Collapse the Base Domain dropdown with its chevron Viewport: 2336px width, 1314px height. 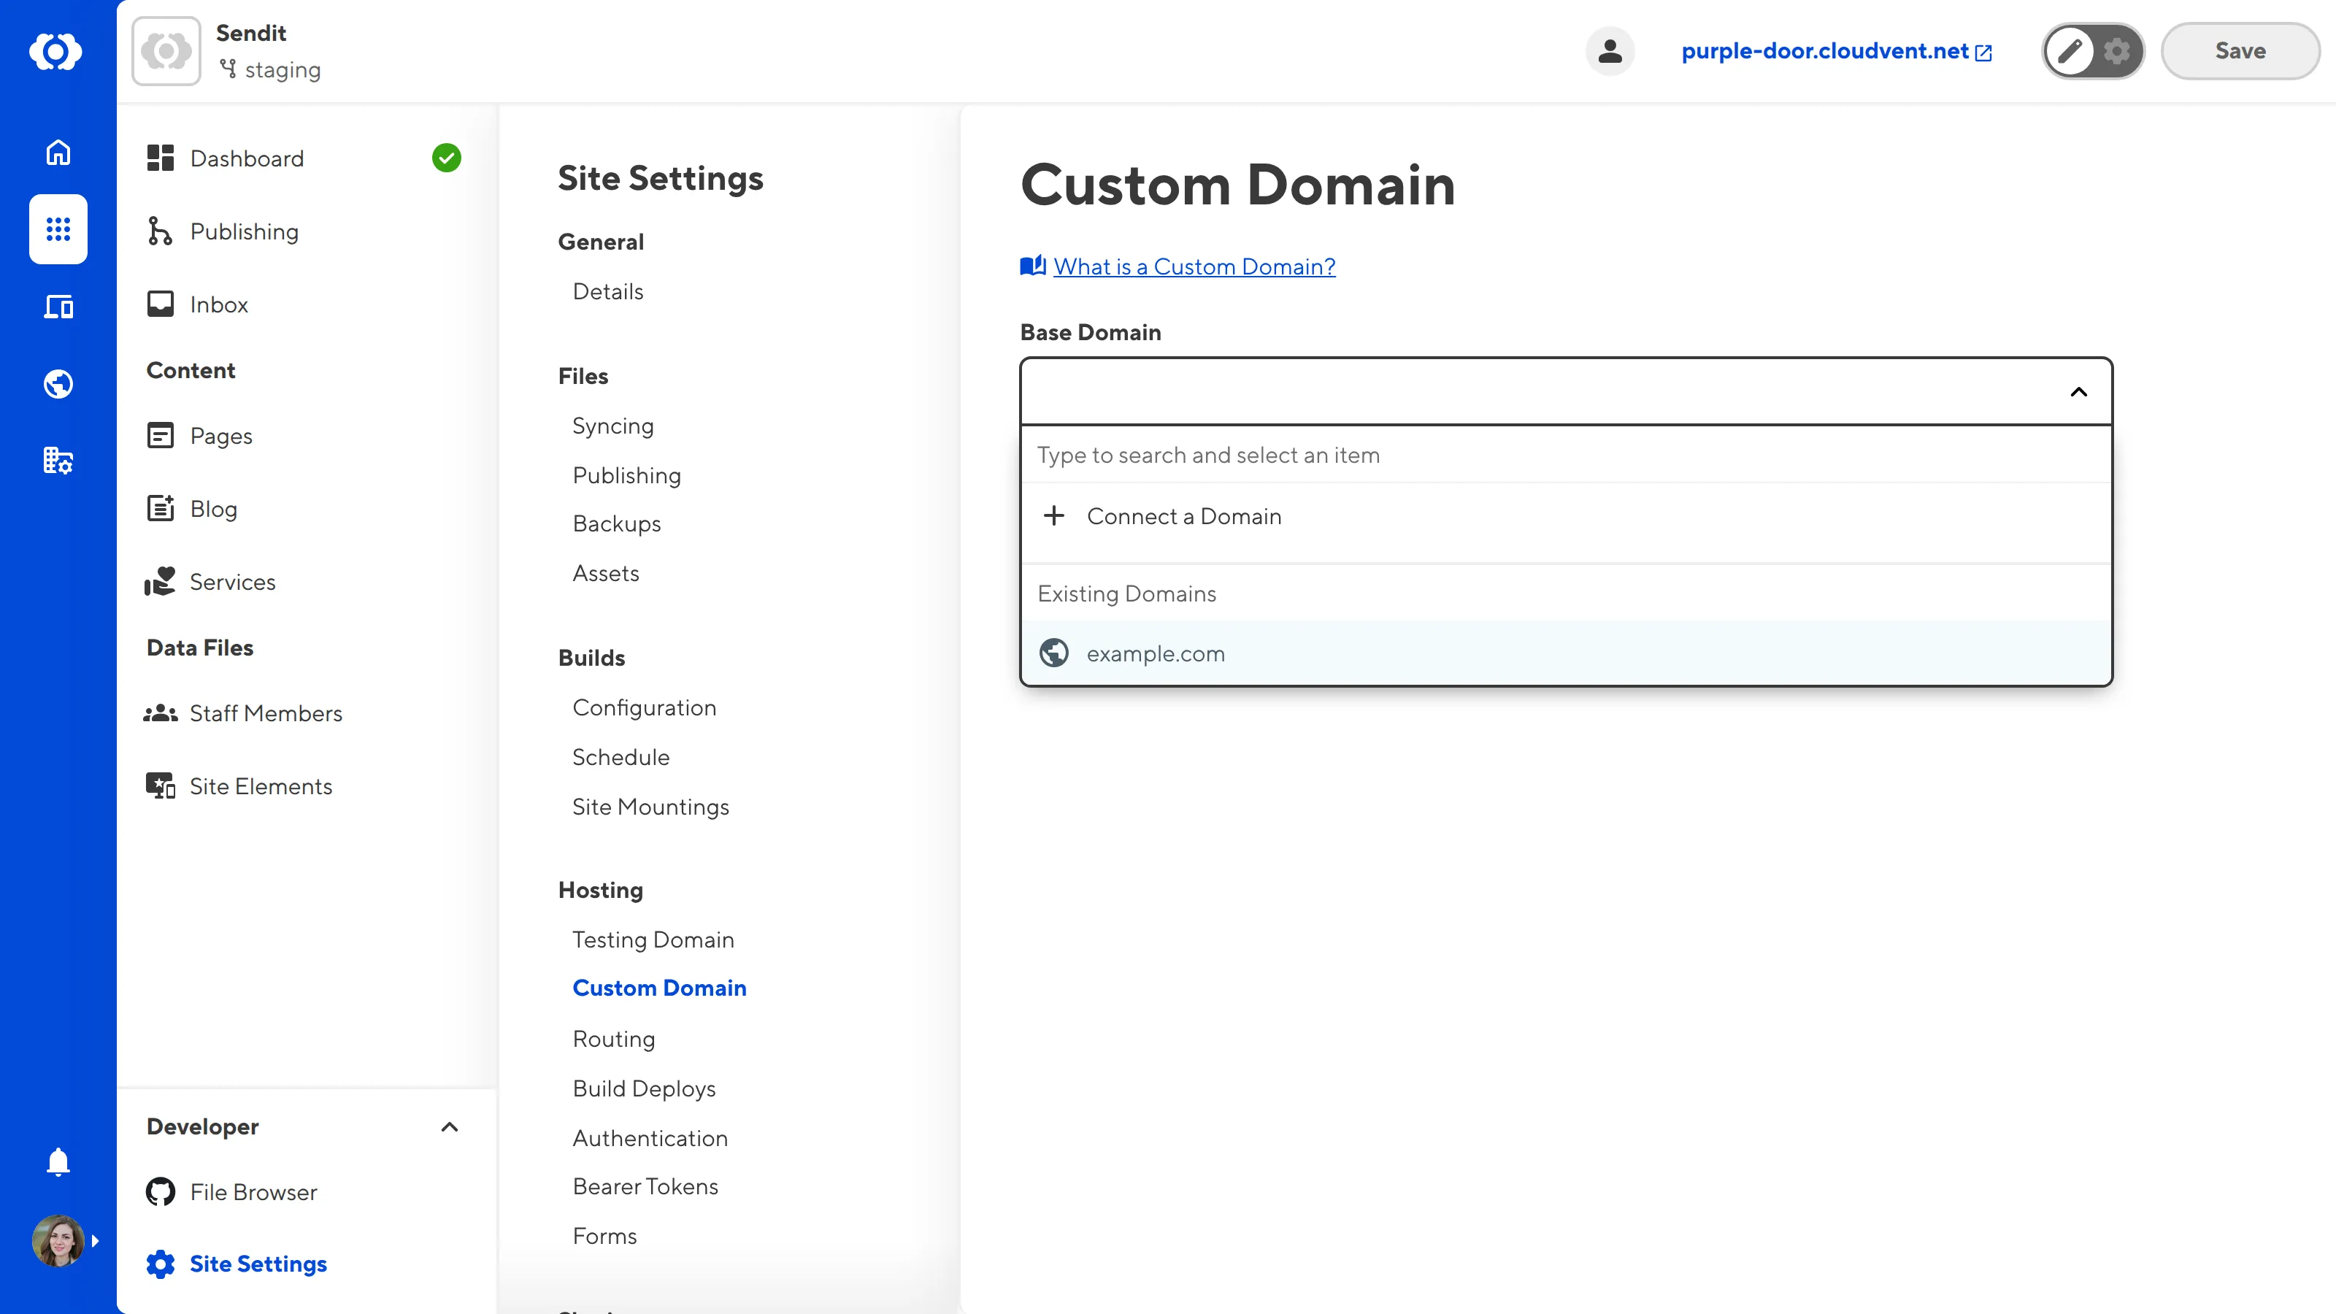[x=2077, y=392]
